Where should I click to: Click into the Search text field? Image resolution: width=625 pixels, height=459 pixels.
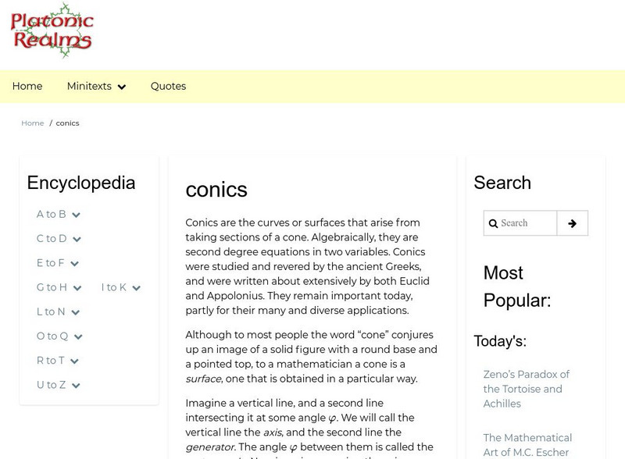[527, 223]
